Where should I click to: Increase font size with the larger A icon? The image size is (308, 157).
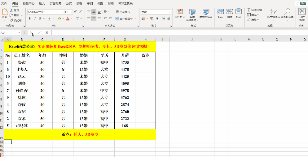tap(76, 12)
